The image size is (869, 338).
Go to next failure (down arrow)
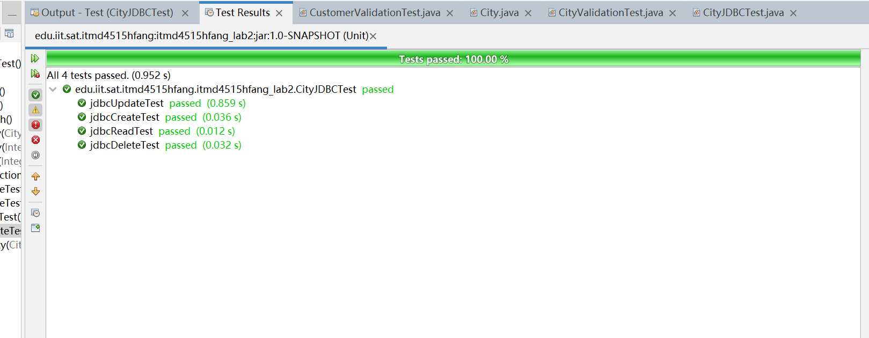pyautogui.click(x=35, y=192)
